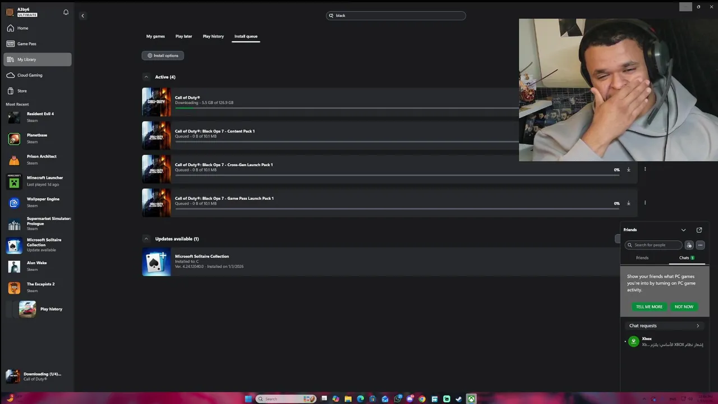
Task: Open the Chats tab in Friends panel
Action: click(687, 258)
